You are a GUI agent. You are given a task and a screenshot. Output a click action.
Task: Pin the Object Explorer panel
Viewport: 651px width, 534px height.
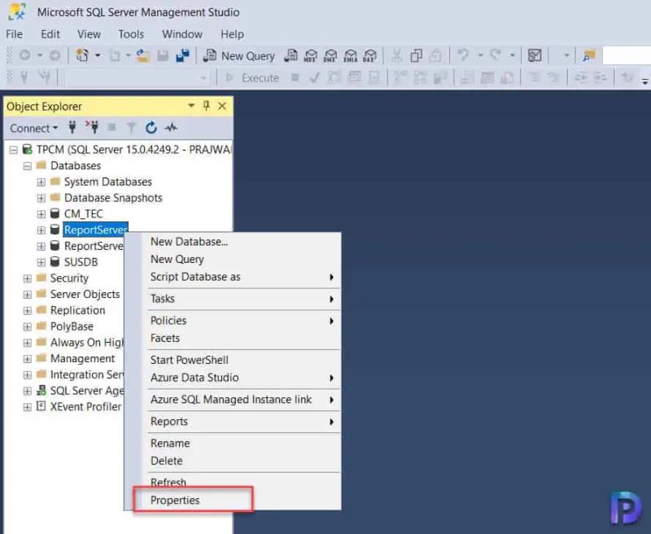pyautogui.click(x=208, y=106)
